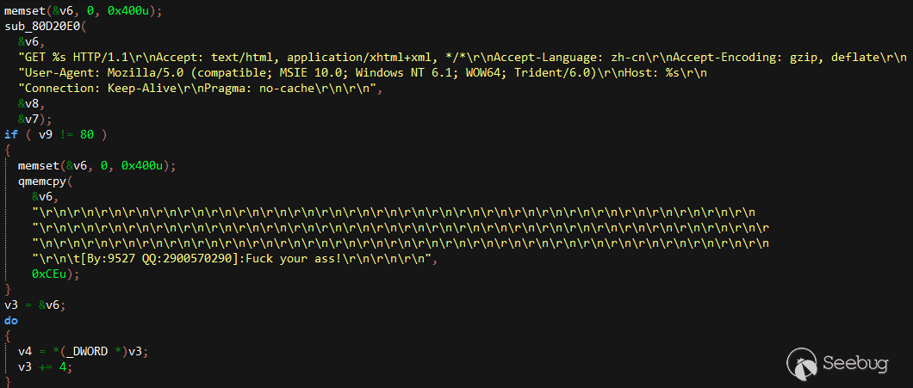Click the User-Agent Mozilla string line
Viewport: 913px width, 388px height.
tap(363, 73)
